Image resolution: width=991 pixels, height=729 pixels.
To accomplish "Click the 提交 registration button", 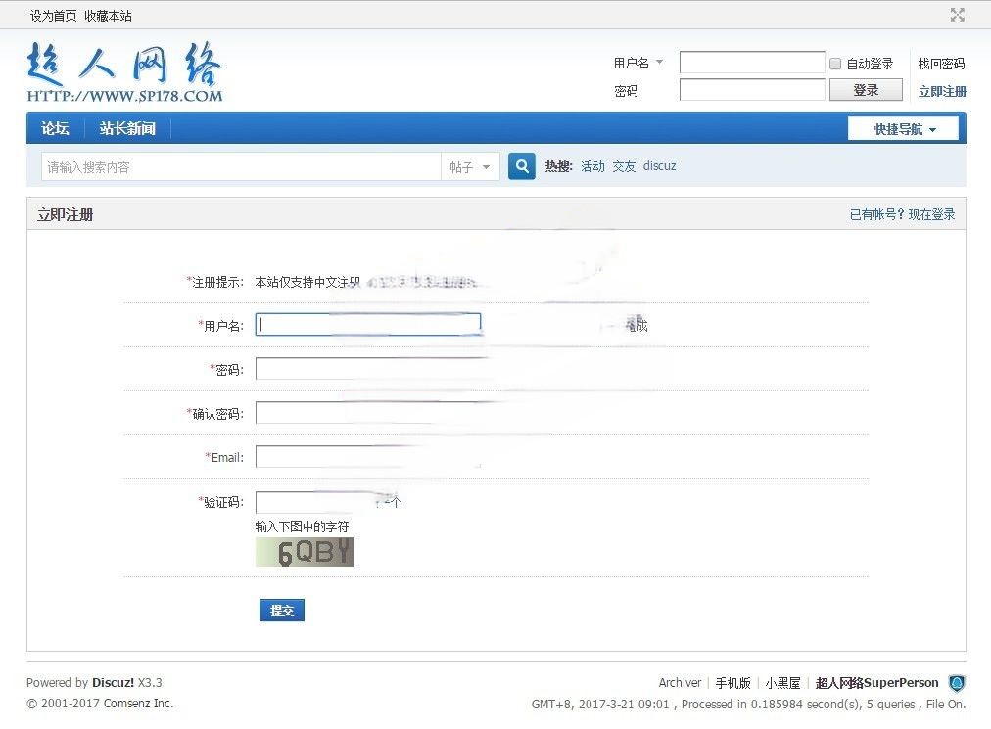I will 282,610.
